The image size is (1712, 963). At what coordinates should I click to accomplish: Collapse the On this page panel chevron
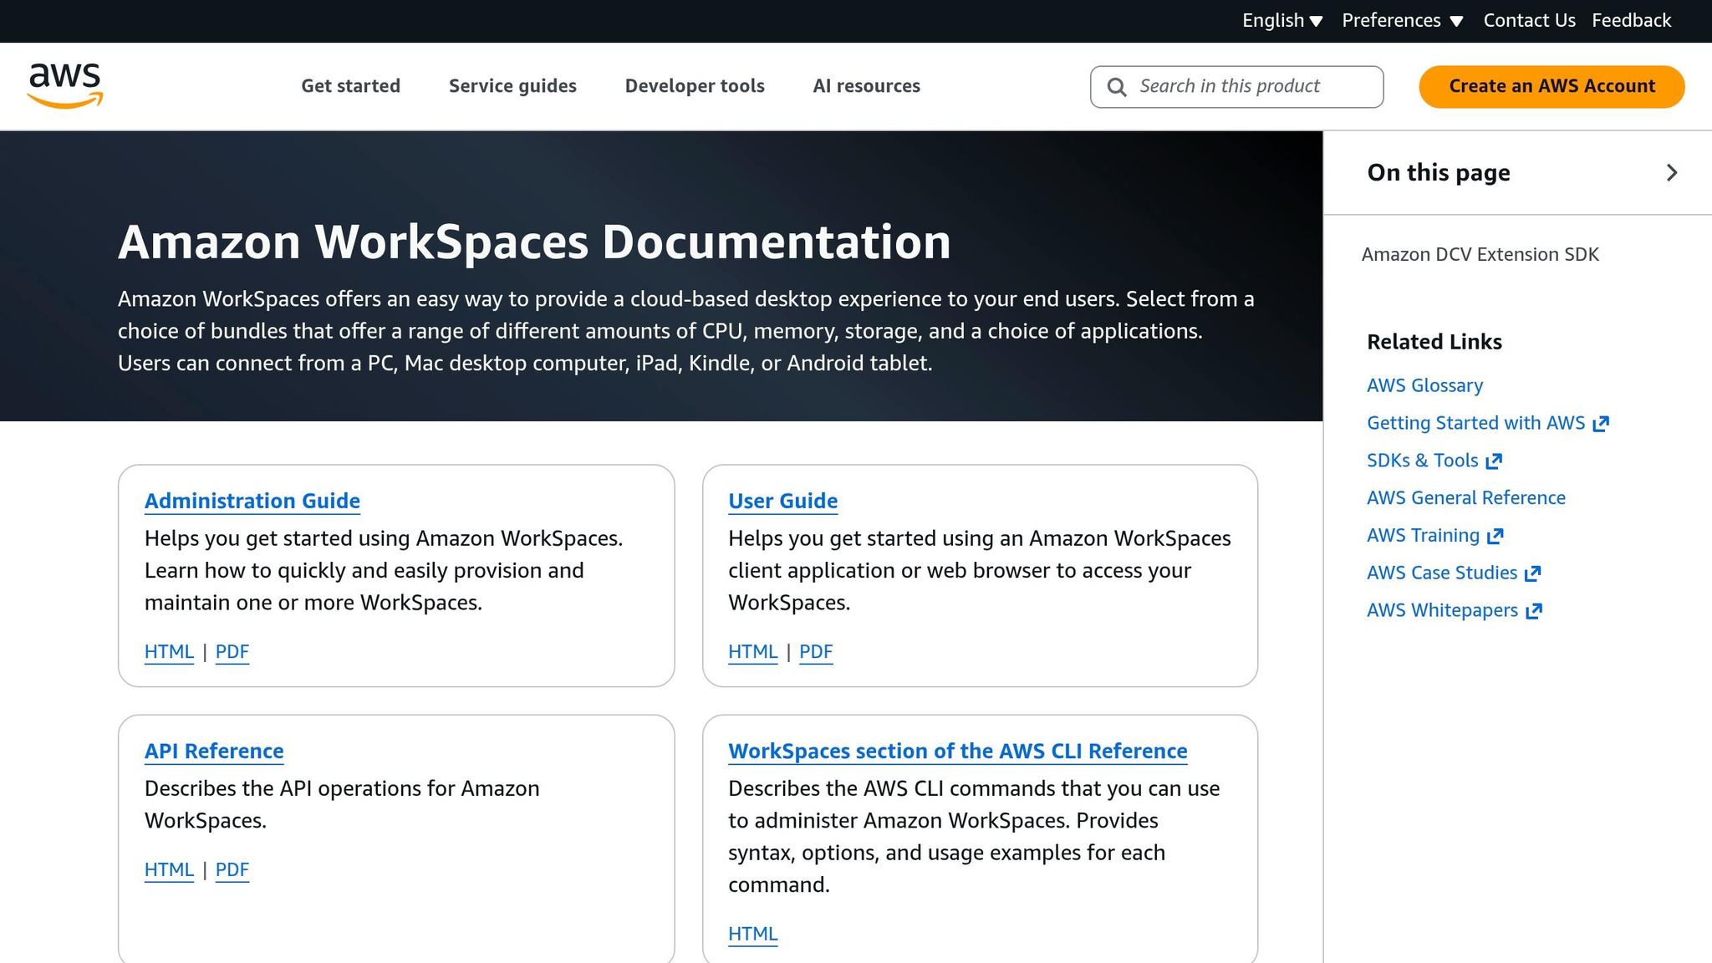pos(1672,173)
